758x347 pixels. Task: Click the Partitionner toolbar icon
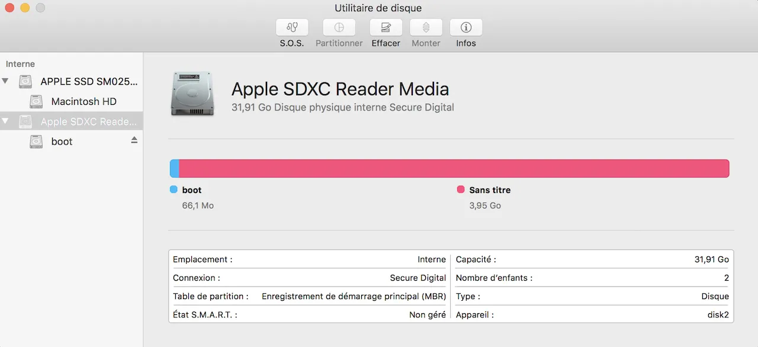[x=339, y=27]
